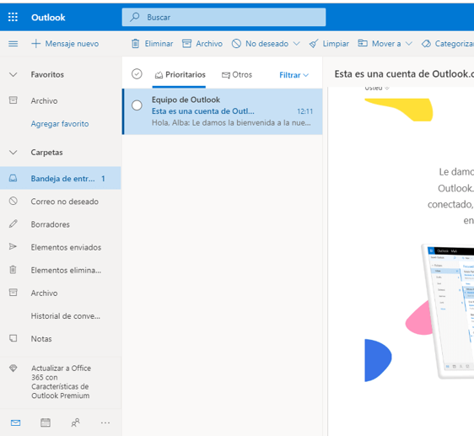Viewport: 474px width, 436px height.
Task: Open Correo no deseado folder
Action: 61,202
